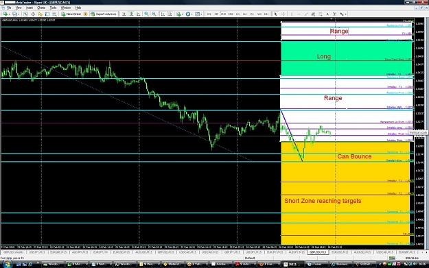This screenshot has width=429, height=268.
Task: Switch to the GBPJPY,M15 chart tab
Action: point(232,252)
